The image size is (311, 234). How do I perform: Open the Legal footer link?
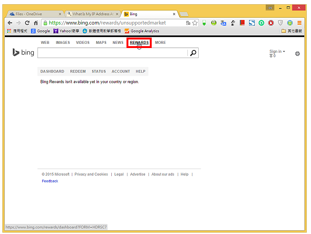pyautogui.click(x=119, y=174)
